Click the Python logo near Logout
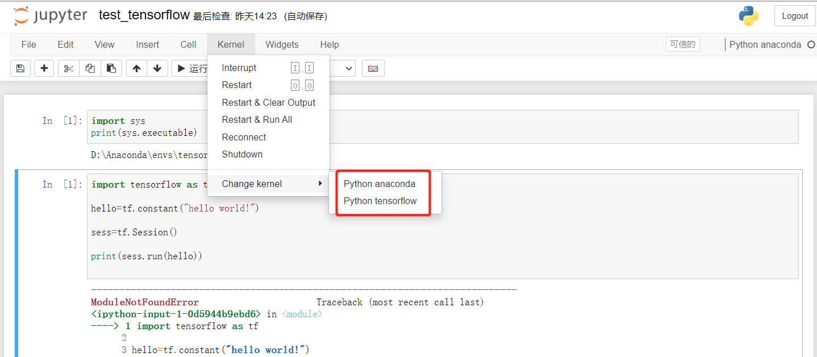Screen dimensions: 817x357 pyautogui.click(x=748, y=16)
